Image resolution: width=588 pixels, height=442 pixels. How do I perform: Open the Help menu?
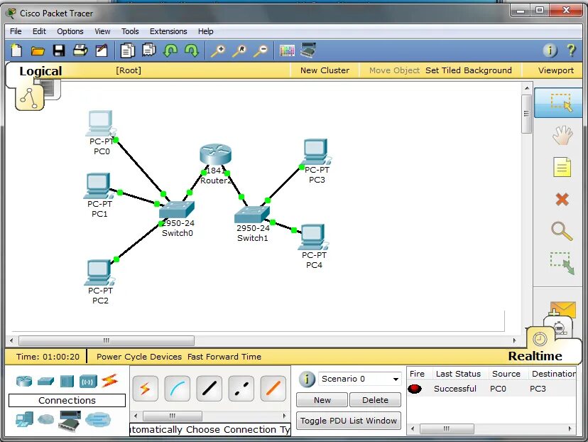[205, 31]
